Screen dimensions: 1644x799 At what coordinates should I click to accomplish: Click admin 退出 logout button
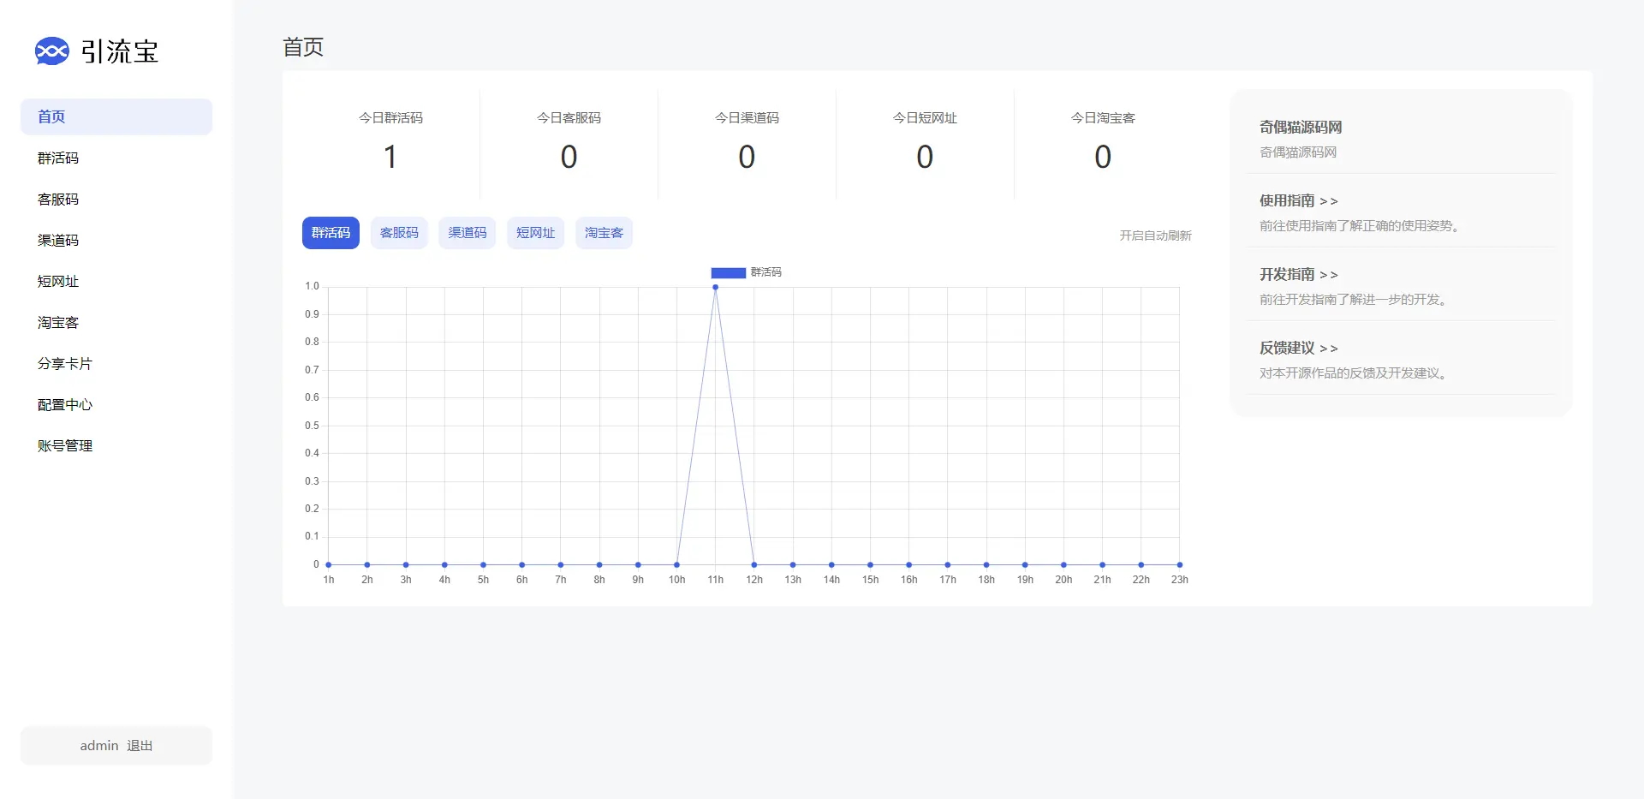116,746
